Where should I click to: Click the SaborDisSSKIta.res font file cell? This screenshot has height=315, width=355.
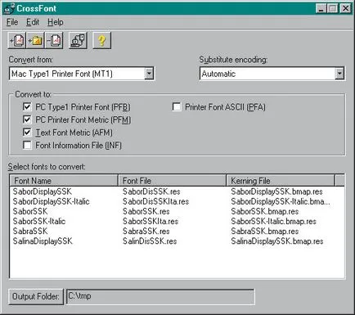pyautogui.click(x=155, y=201)
